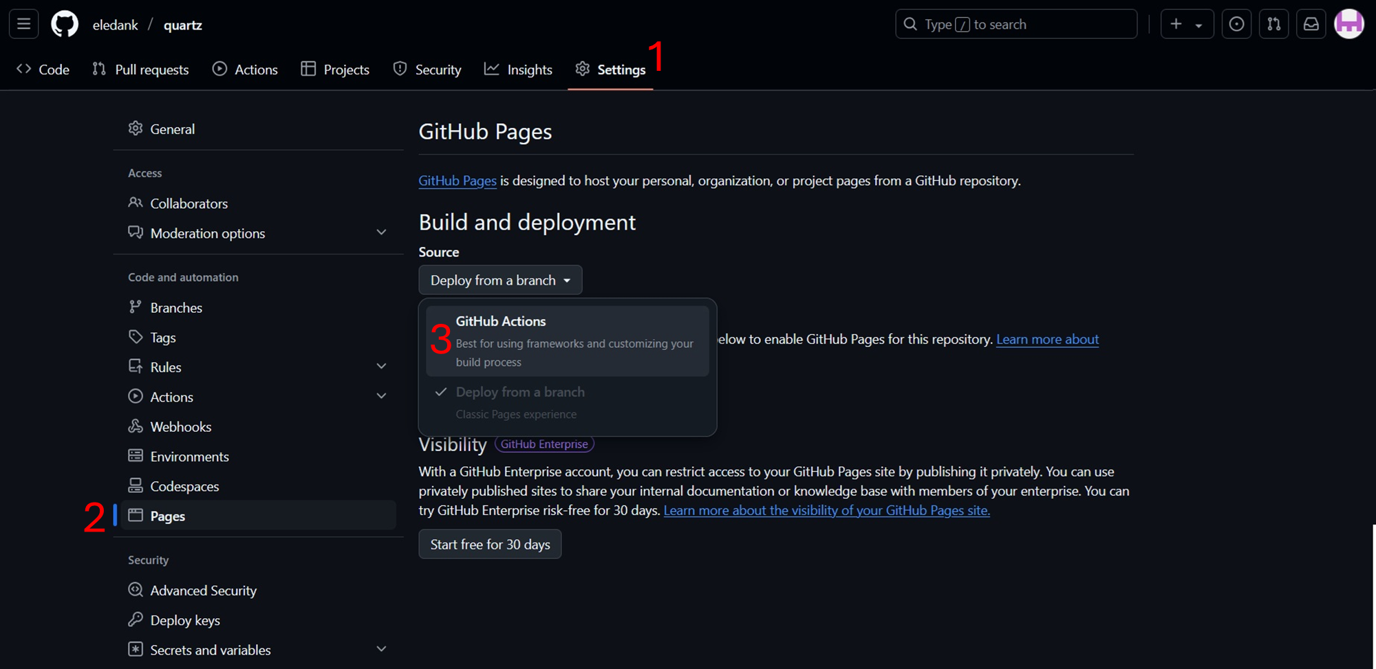Click the Settings tab gear icon
The height and width of the screenshot is (669, 1376).
(x=583, y=69)
